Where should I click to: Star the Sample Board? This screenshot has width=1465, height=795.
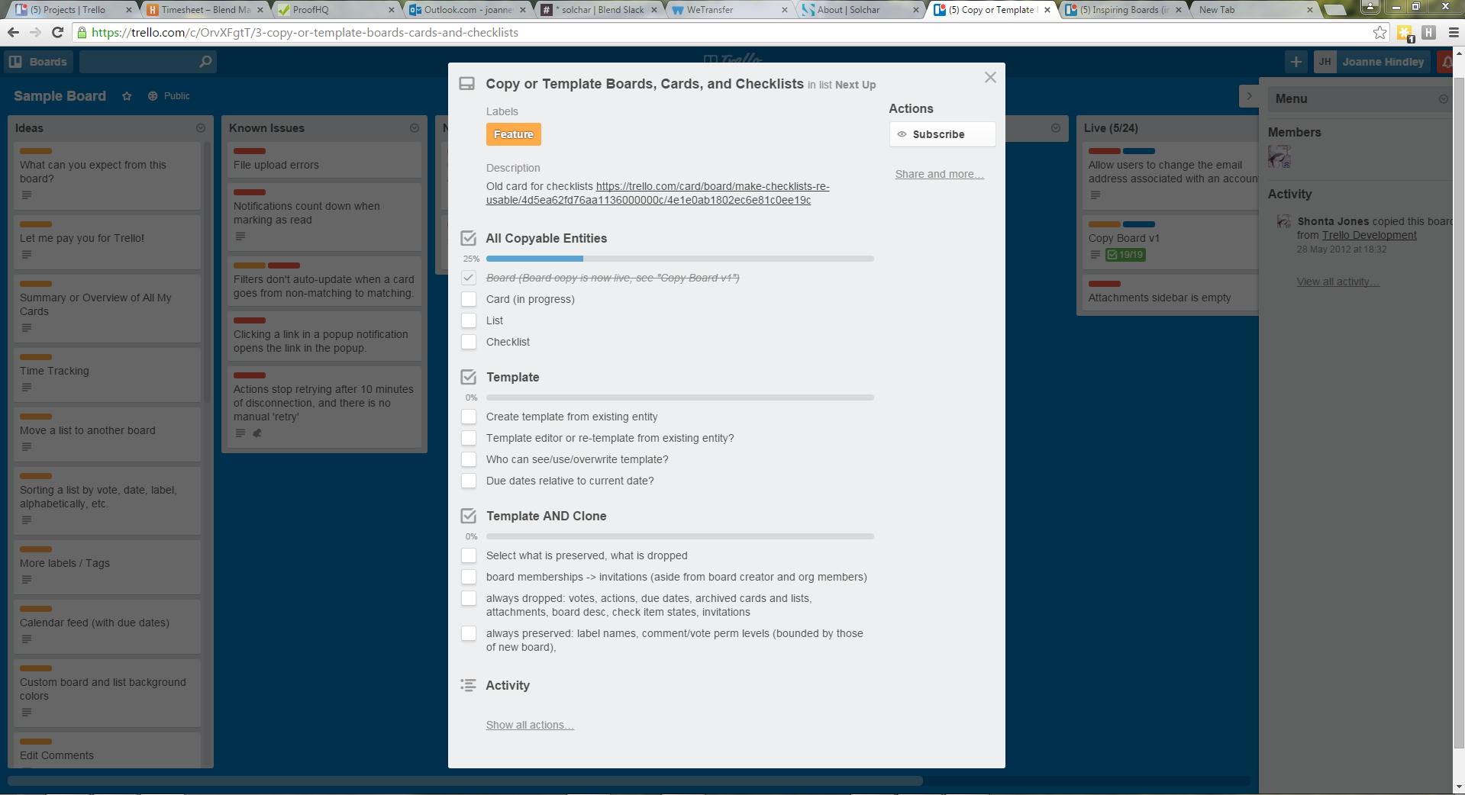coord(127,96)
